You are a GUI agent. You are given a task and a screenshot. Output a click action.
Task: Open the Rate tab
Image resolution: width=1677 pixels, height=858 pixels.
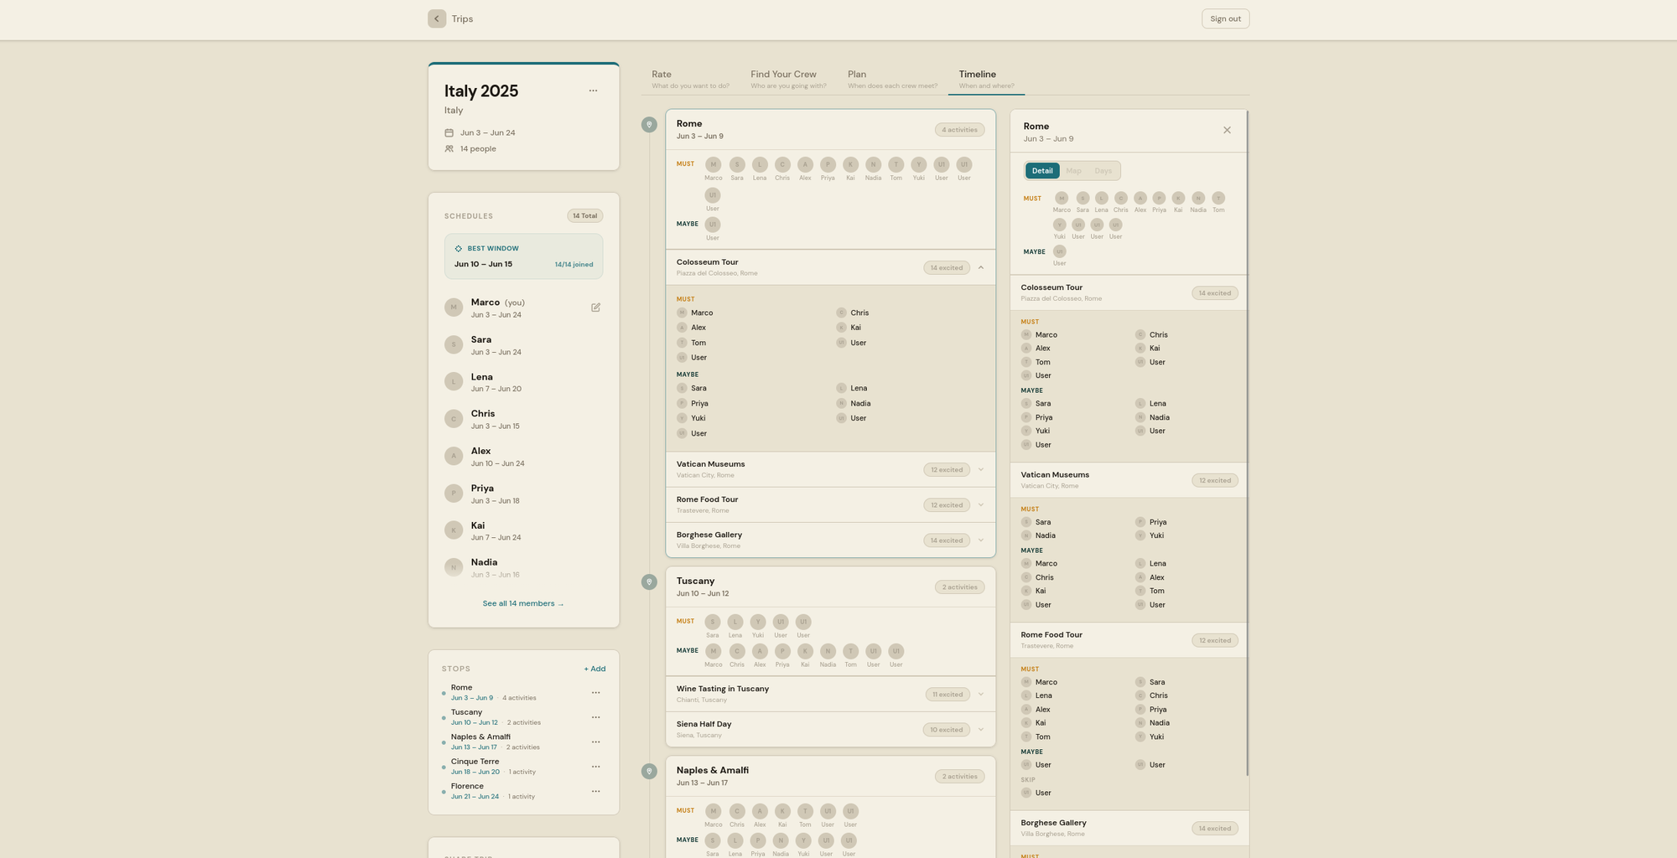[x=690, y=80]
